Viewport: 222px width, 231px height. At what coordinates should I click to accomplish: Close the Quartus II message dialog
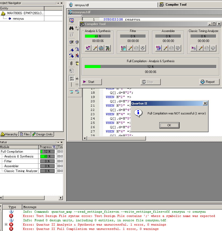[x=205, y=103]
